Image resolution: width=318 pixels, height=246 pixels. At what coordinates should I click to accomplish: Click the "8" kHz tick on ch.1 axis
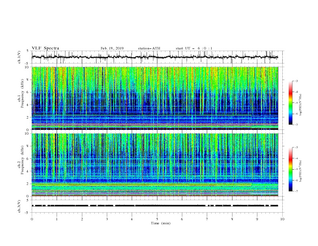28,80
